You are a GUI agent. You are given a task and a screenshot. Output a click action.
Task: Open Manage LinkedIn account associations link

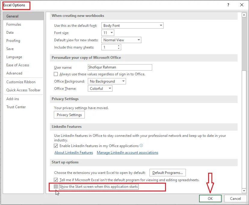pyautogui.click(x=128, y=153)
